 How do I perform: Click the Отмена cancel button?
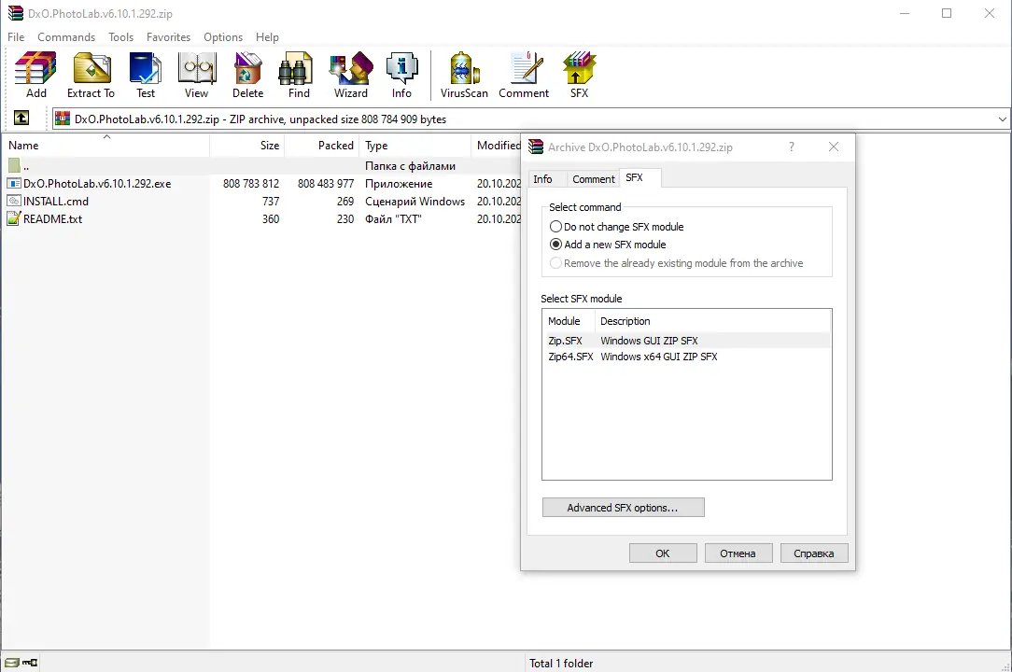pos(738,553)
